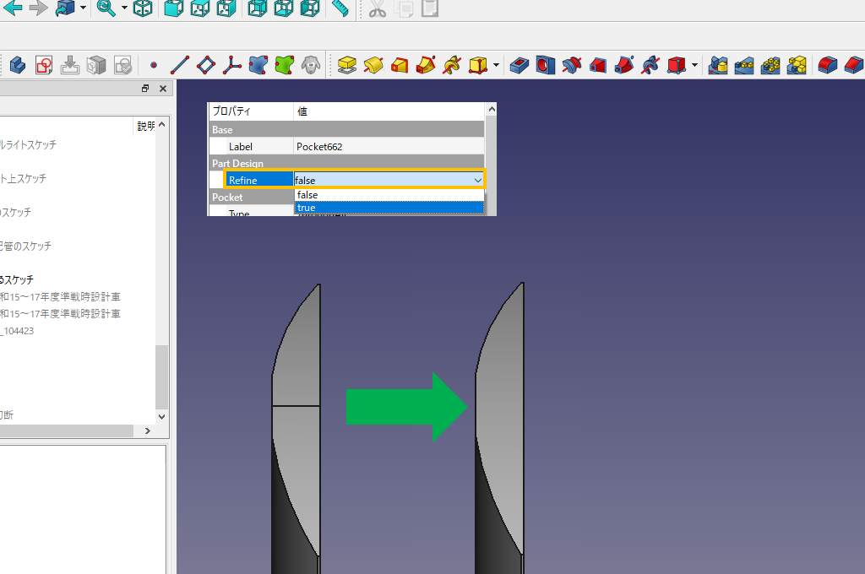Undock the left panel with float button
The height and width of the screenshot is (574, 865).
(145, 89)
